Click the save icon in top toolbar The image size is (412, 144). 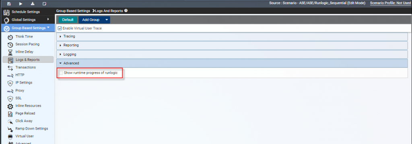9,4
